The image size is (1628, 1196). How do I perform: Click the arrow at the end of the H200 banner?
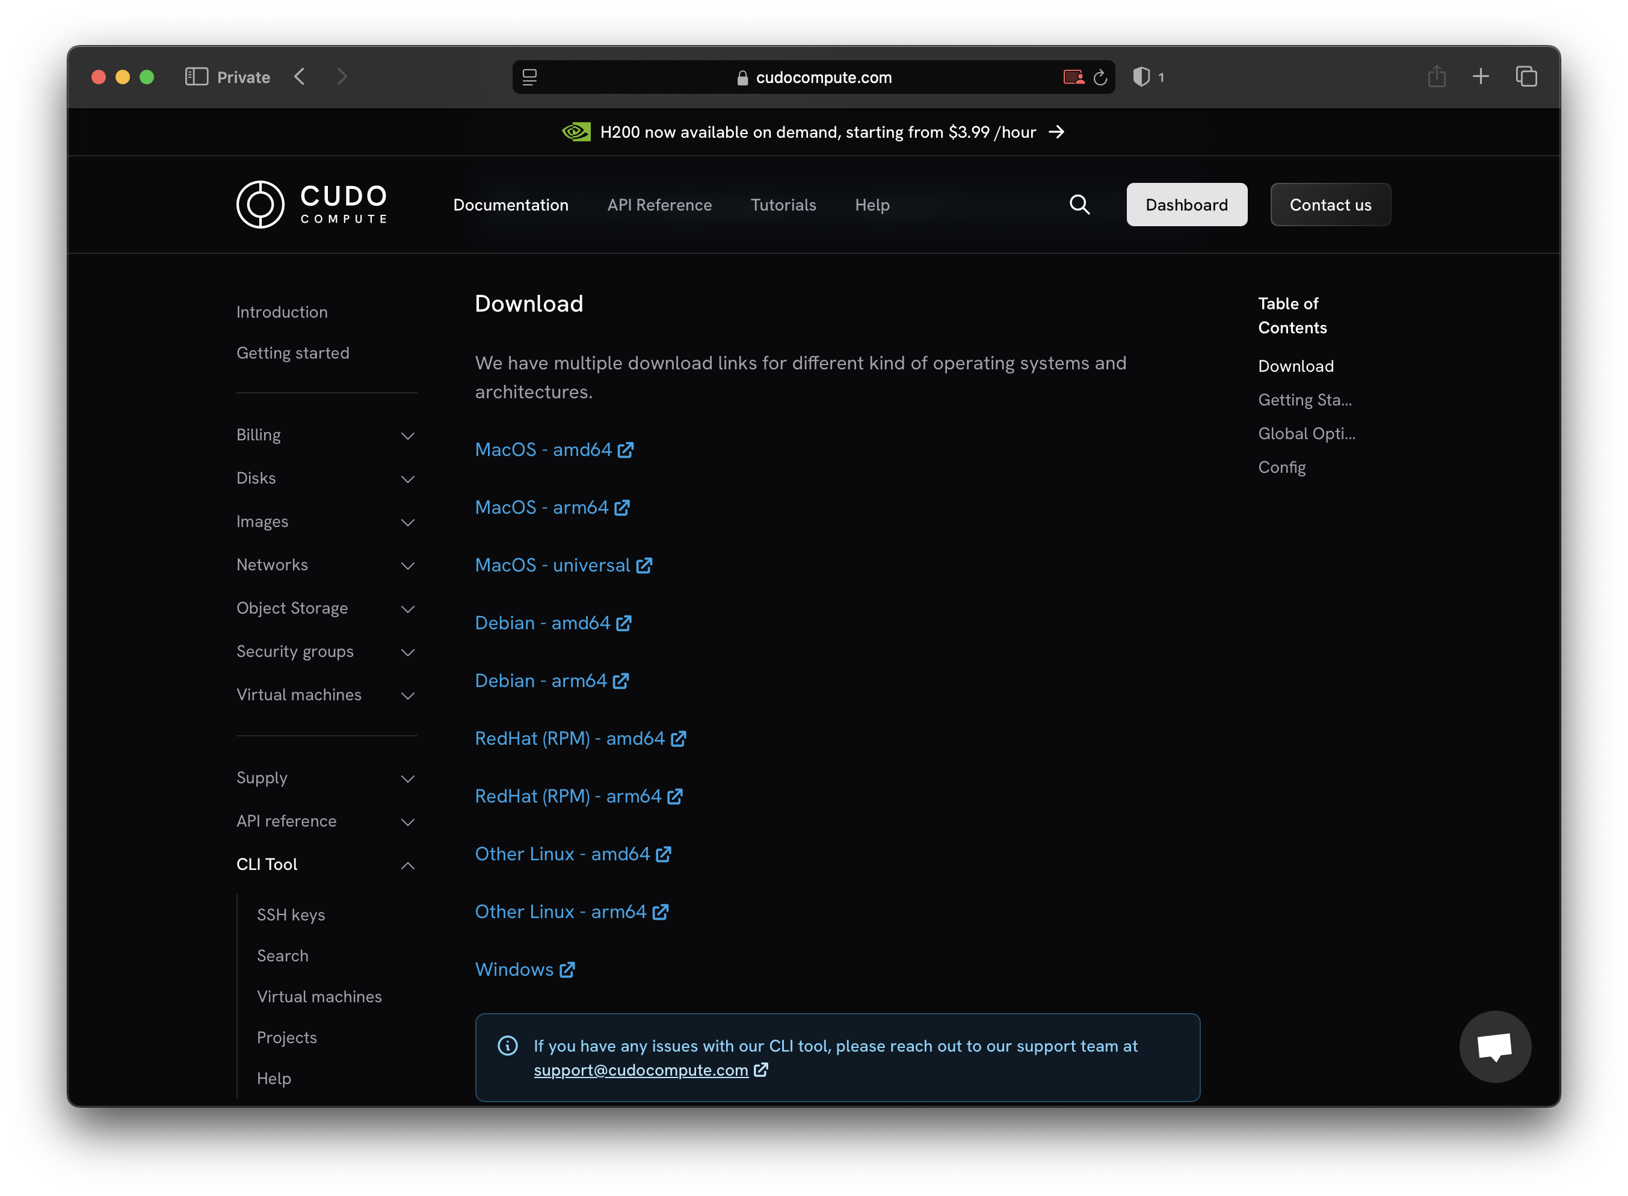tap(1056, 132)
